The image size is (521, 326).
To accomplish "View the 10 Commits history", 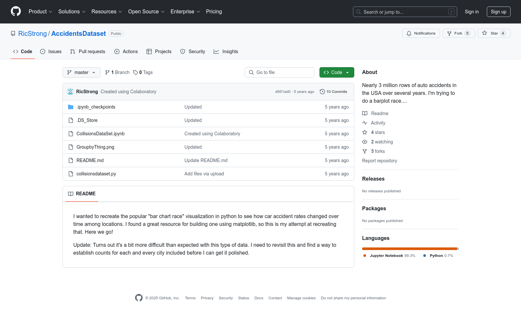I will click(x=333, y=92).
